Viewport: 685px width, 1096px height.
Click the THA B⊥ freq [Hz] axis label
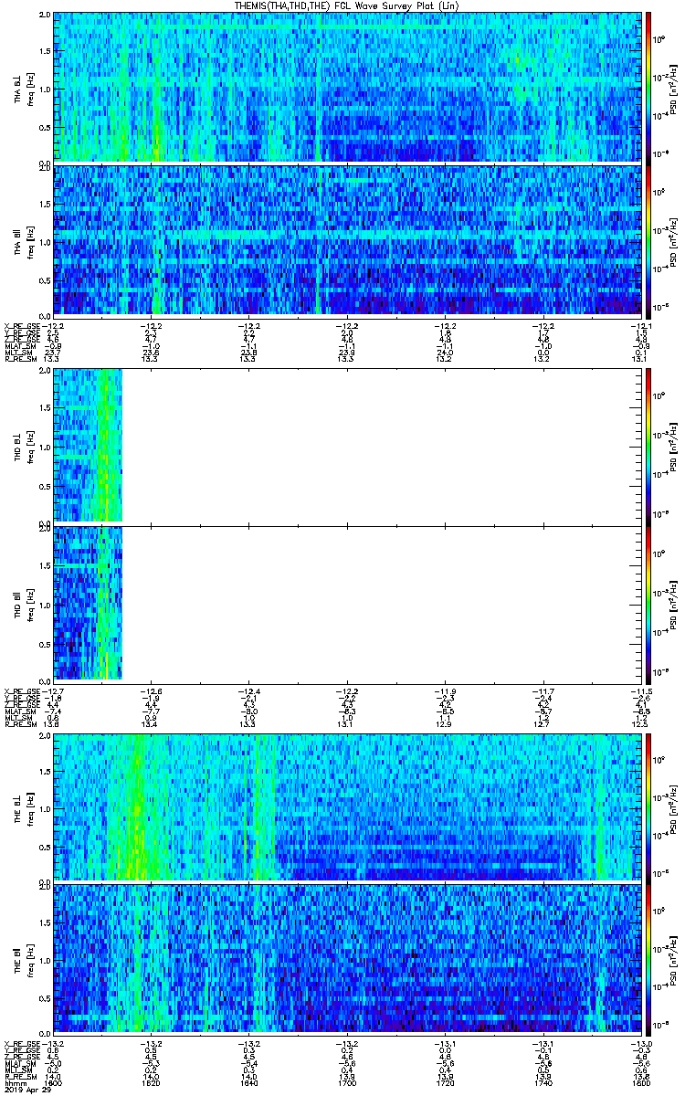tap(29, 89)
